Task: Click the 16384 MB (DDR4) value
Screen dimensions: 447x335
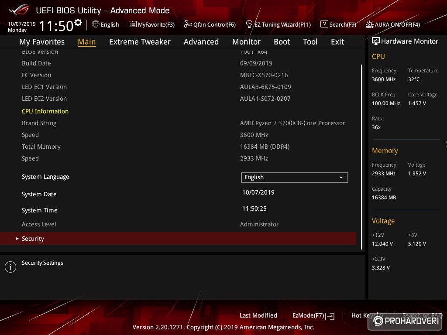Action: (x=265, y=147)
